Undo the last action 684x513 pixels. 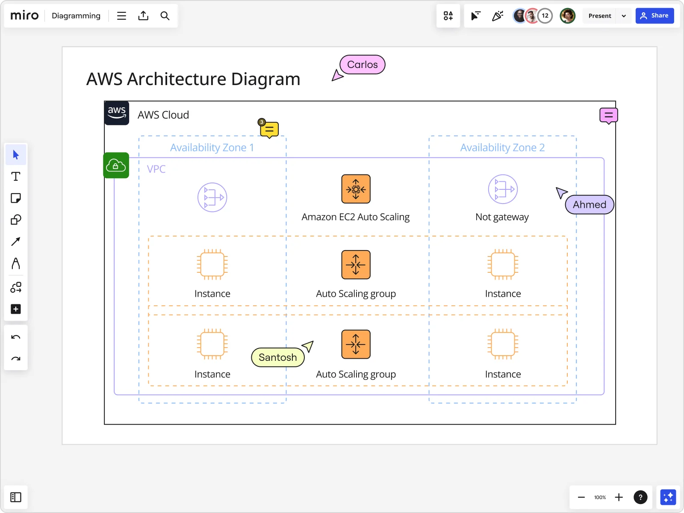(x=16, y=337)
